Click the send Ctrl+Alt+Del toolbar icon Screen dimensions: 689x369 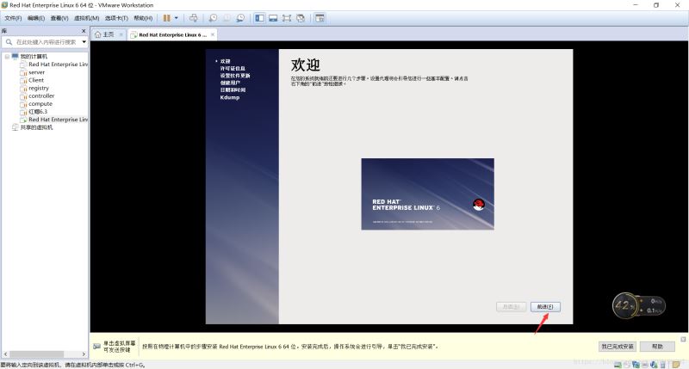(x=193, y=18)
